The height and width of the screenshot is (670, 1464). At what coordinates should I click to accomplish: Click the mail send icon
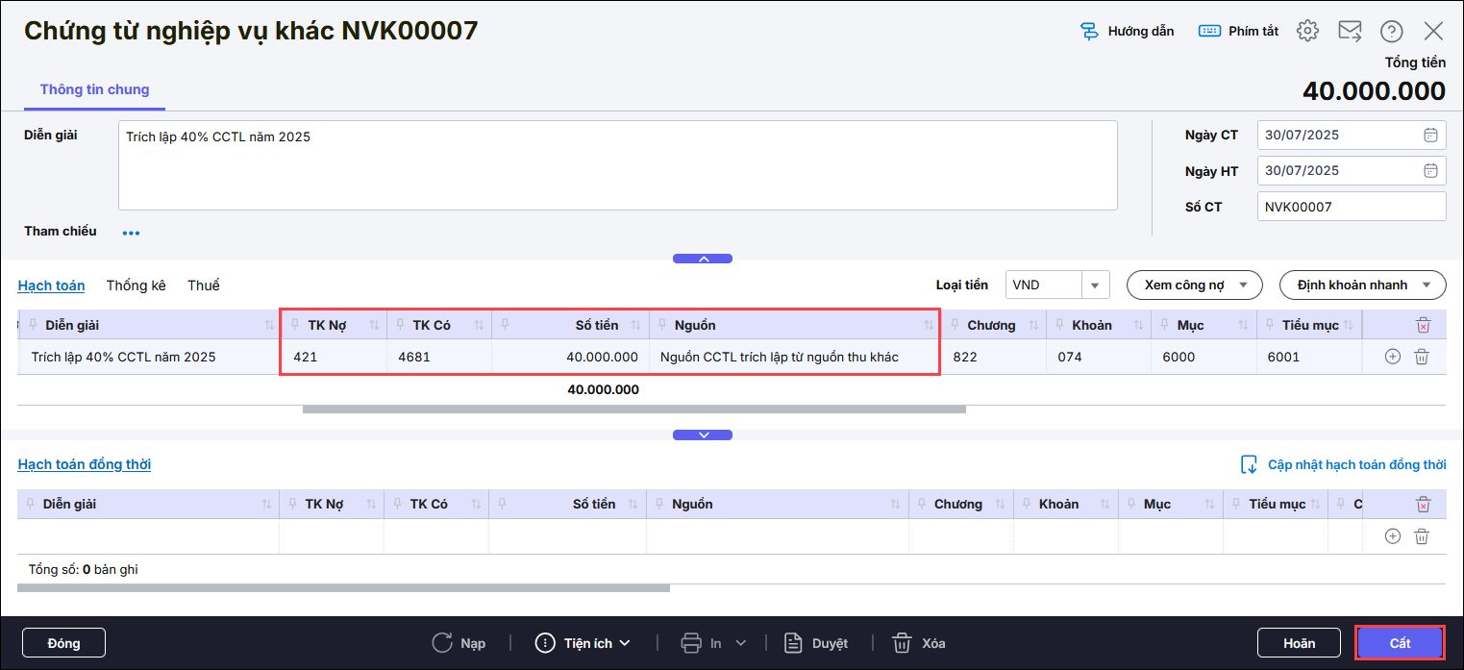1350,31
